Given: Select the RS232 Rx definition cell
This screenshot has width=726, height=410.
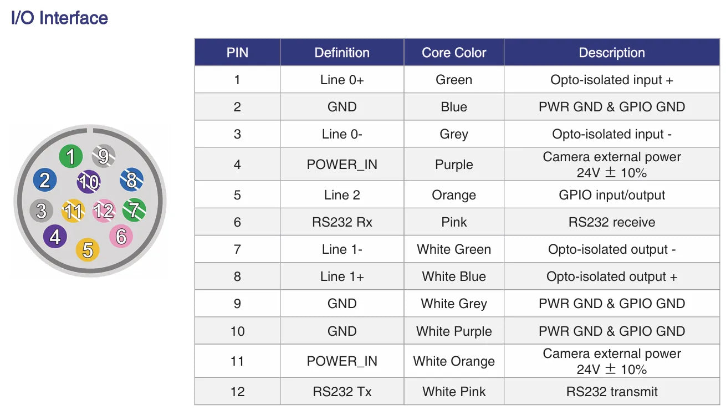Looking at the screenshot, I should click(342, 222).
